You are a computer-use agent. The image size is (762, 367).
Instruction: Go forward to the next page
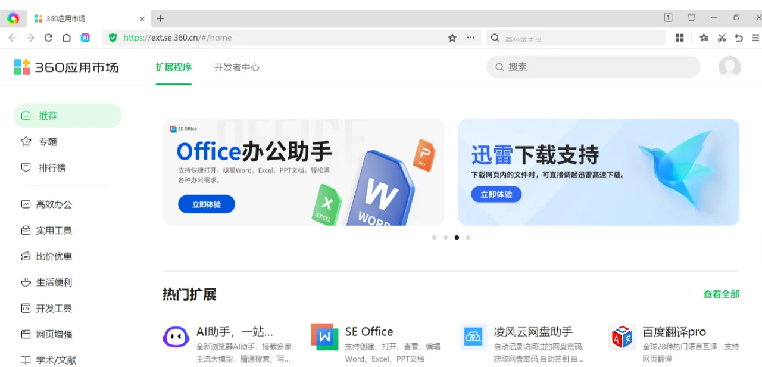tap(30, 38)
